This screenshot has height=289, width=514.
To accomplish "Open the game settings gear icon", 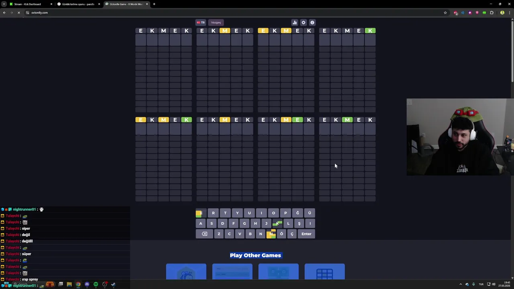I will coord(303,22).
